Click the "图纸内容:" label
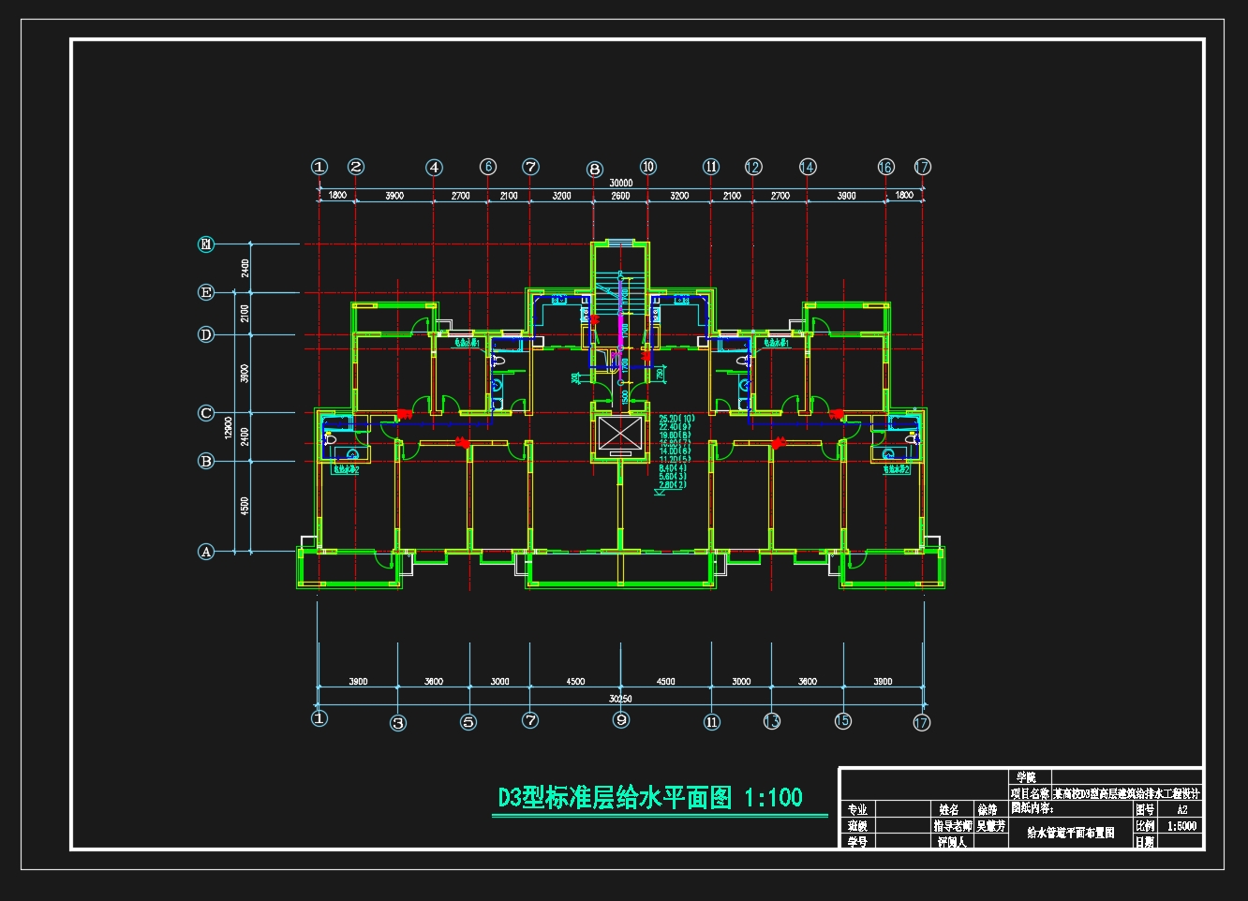This screenshot has width=1248, height=901. tap(1033, 808)
